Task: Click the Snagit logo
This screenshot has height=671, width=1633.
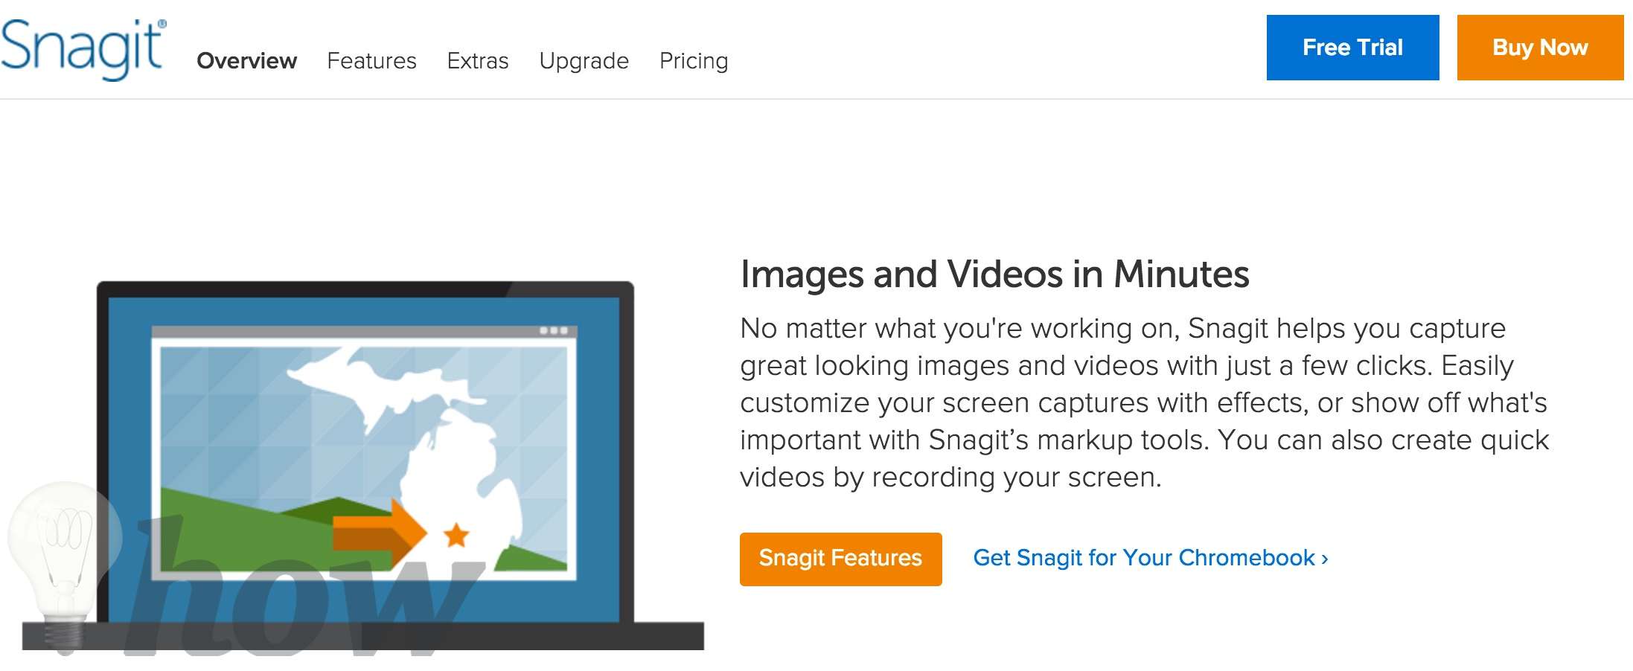Action: (83, 49)
